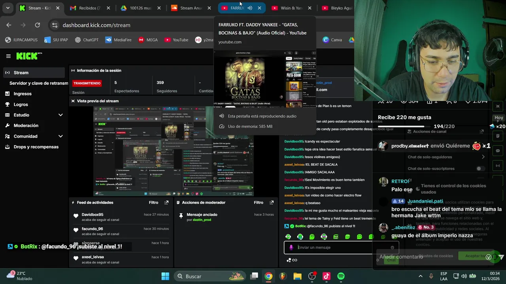Click heart icon next to Davidbox95 follow
Viewport: 506px width, 284px height.
(x=76, y=216)
